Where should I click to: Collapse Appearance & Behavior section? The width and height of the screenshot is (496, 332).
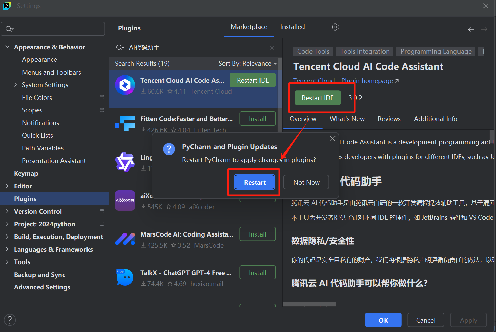(x=7, y=47)
